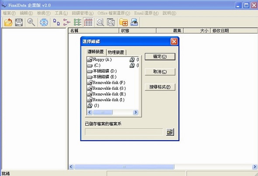Click the open folder toolbar icon
This screenshot has width=258, height=176.
click(x=8, y=22)
